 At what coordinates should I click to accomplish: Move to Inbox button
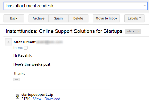(107, 18)
